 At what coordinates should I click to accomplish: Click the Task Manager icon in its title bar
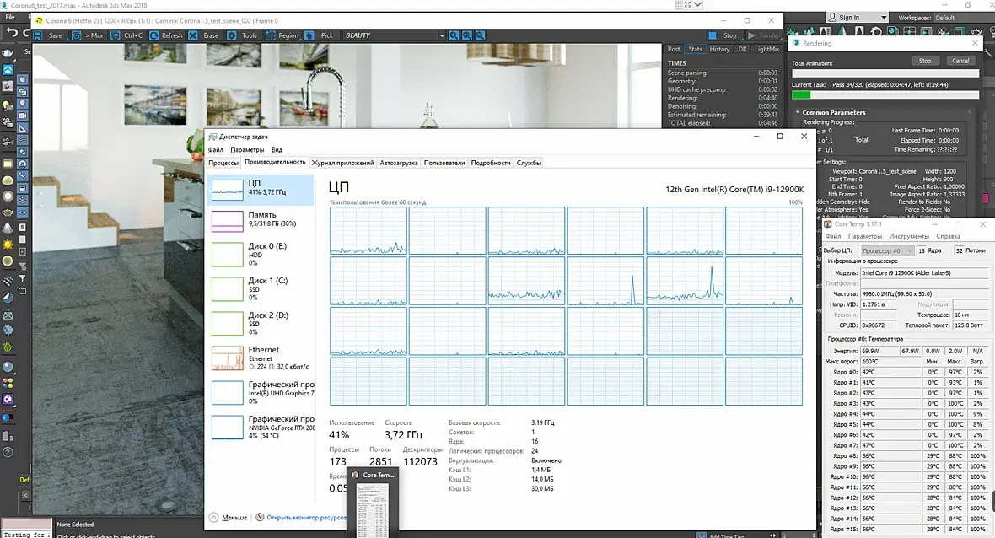(212, 137)
